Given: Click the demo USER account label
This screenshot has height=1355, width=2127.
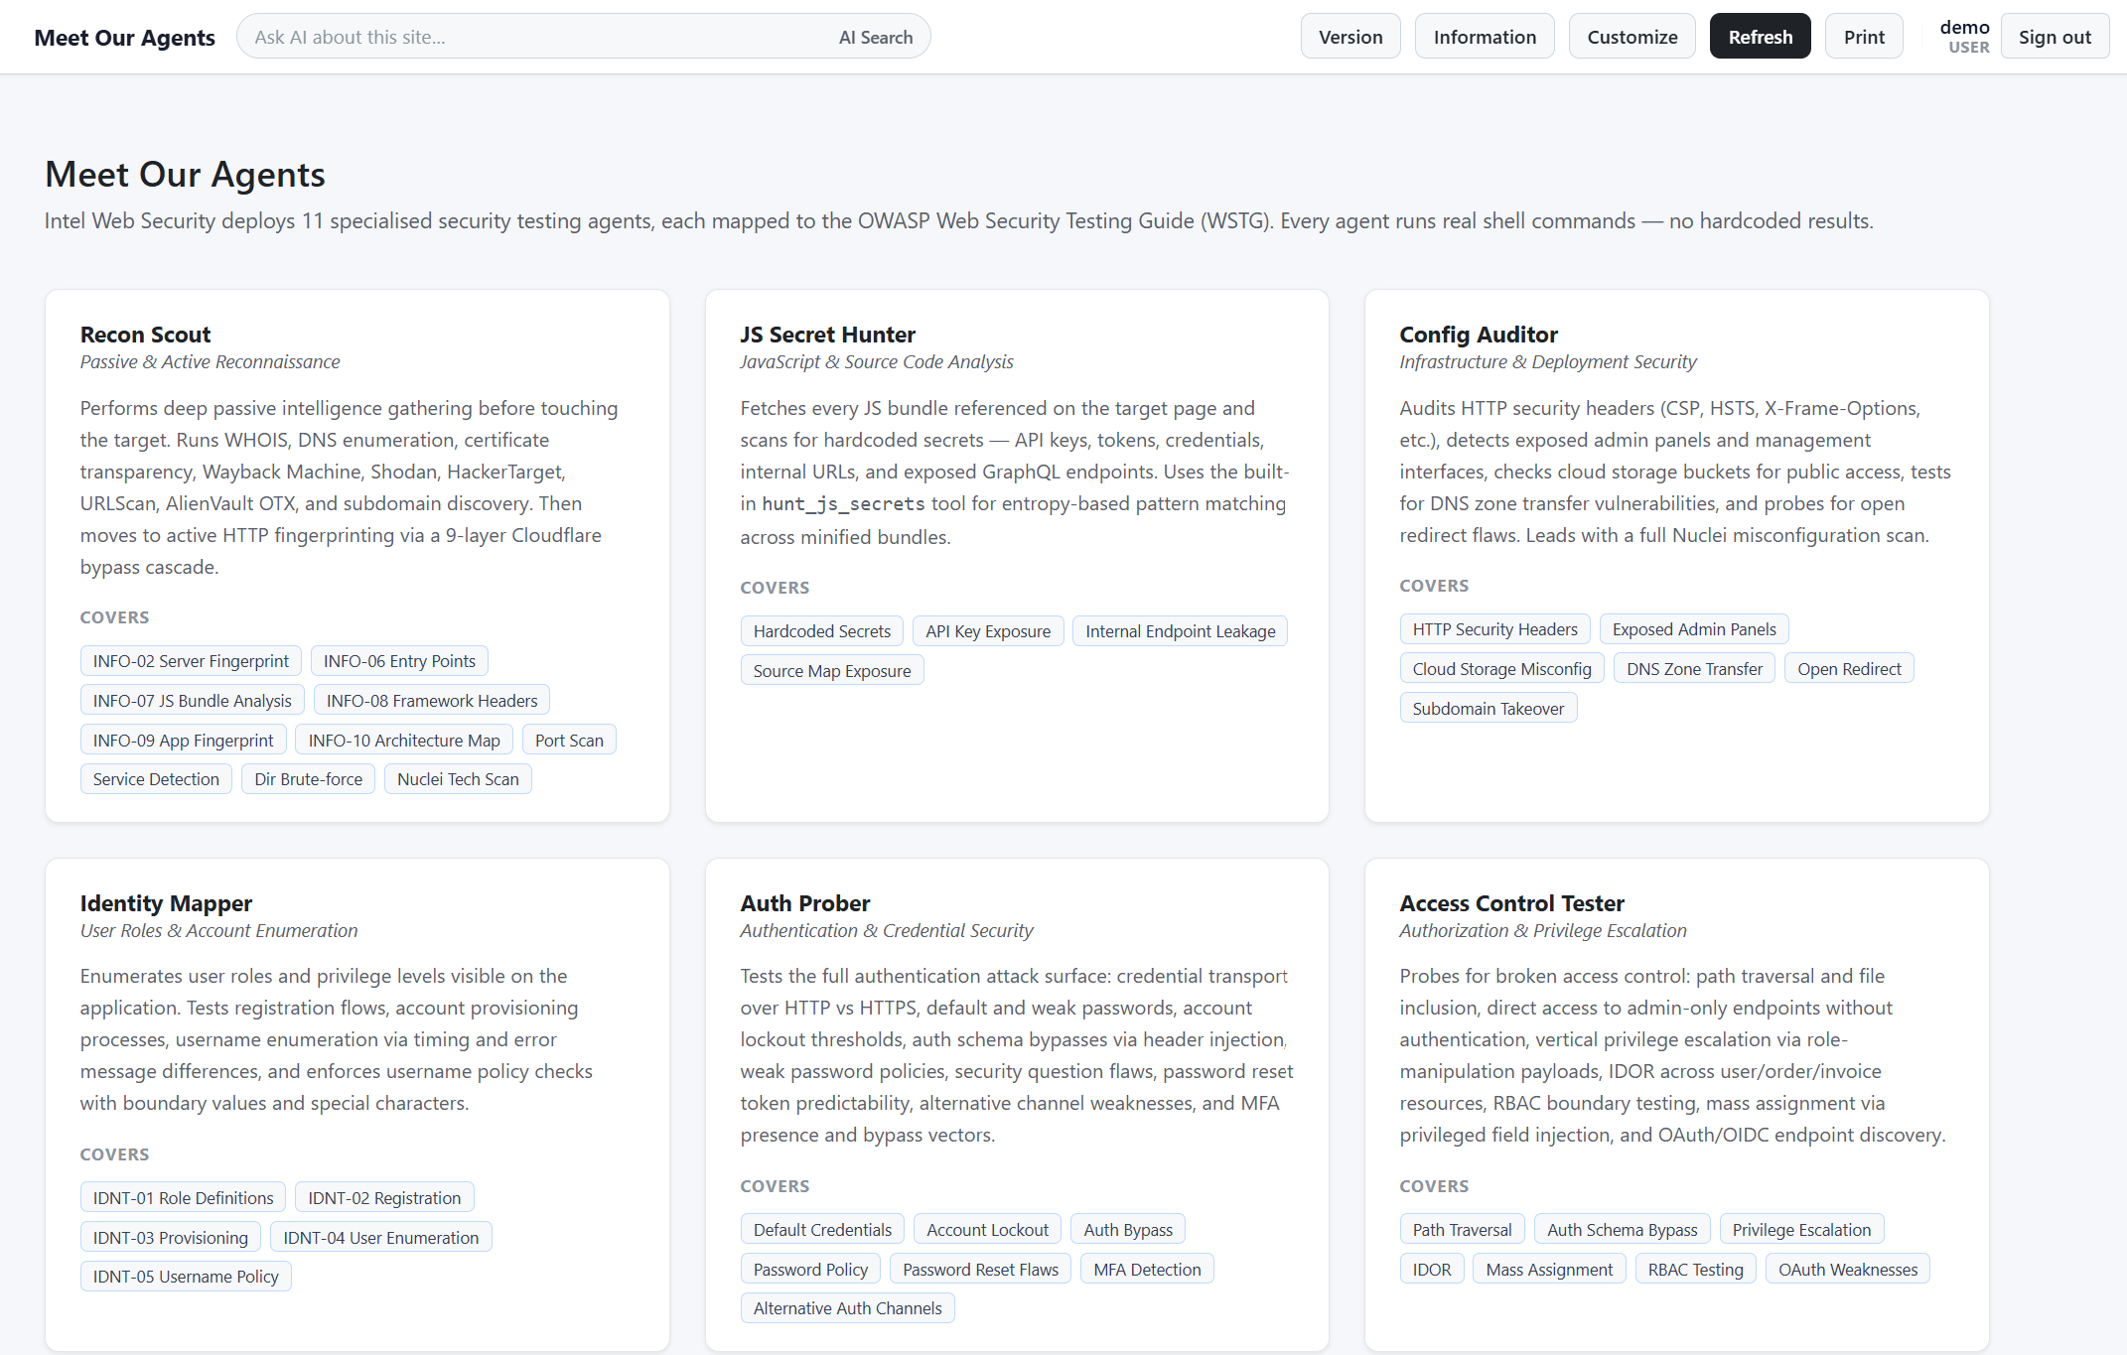Looking at the screenshot, I should (x=1964, y=37).
